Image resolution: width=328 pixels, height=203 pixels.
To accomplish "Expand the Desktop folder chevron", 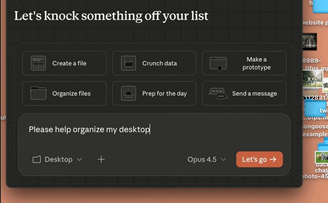I will pos(79,160).
